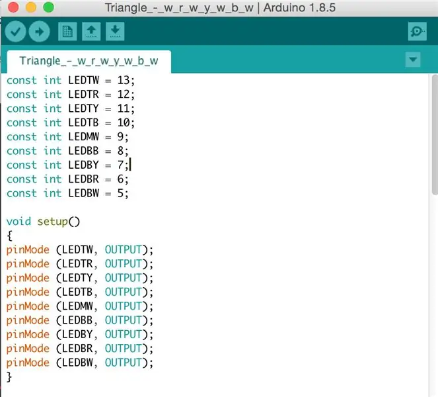Create a new sketch with New icon
Image resolution: width=438 pixels, height=397 pixels.
tap(67, 31)
